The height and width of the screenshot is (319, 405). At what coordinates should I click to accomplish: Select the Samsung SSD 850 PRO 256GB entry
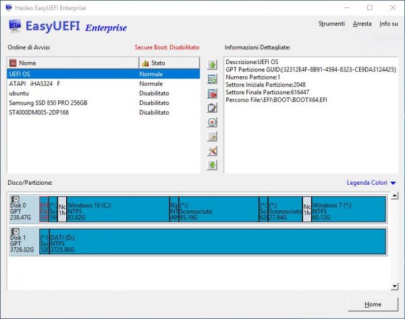[103, 103]
